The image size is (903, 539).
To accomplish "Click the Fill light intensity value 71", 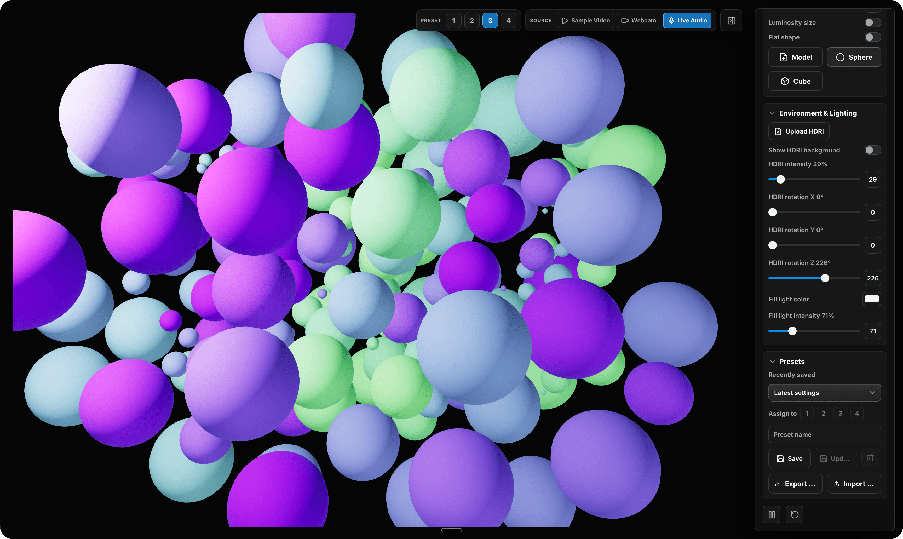I will [x=872, y=331].
